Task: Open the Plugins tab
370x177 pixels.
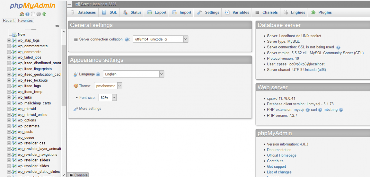Action: click(321, 12)
